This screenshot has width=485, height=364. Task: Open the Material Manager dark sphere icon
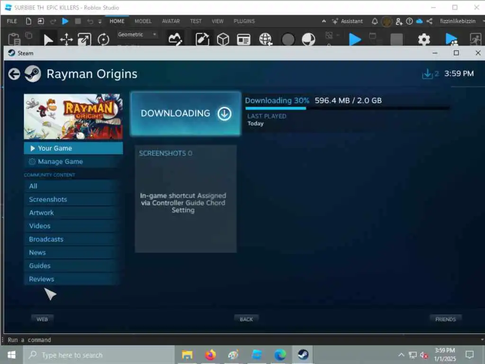287,39
